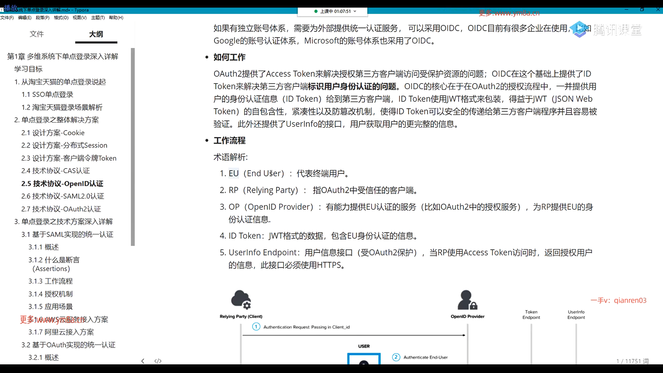
Task: Expand the class timer dropdown arrow
Action: (355, 11)
